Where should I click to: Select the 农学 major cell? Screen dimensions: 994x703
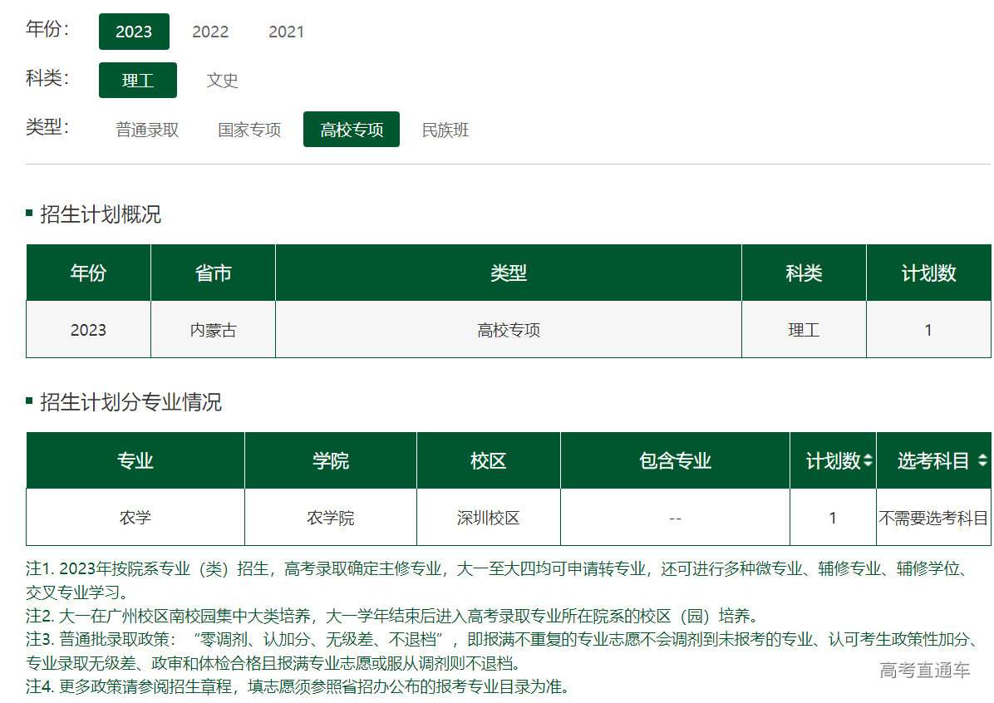coord(135,518)
